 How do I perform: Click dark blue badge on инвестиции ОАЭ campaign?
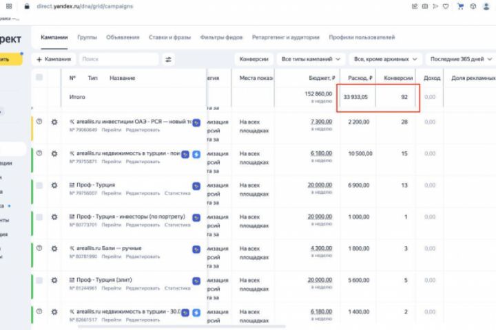tap(196, 122)
